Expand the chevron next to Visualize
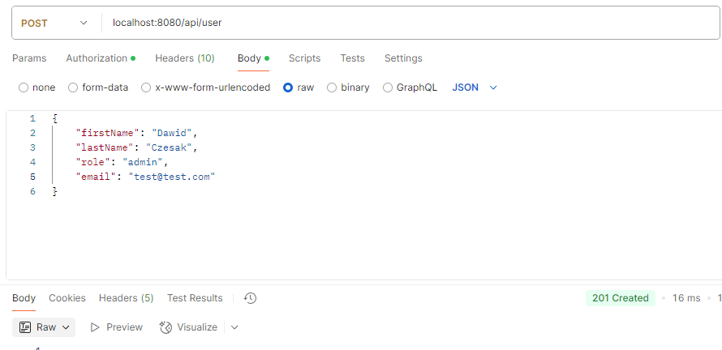Screen dimensions: 722x350 (x=234, y=327)
